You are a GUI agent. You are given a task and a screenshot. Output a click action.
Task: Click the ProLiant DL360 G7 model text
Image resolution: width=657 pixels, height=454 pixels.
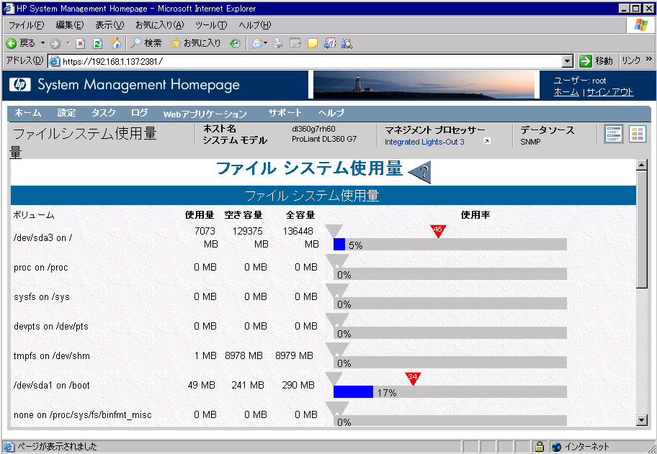[x=324, y=139]
